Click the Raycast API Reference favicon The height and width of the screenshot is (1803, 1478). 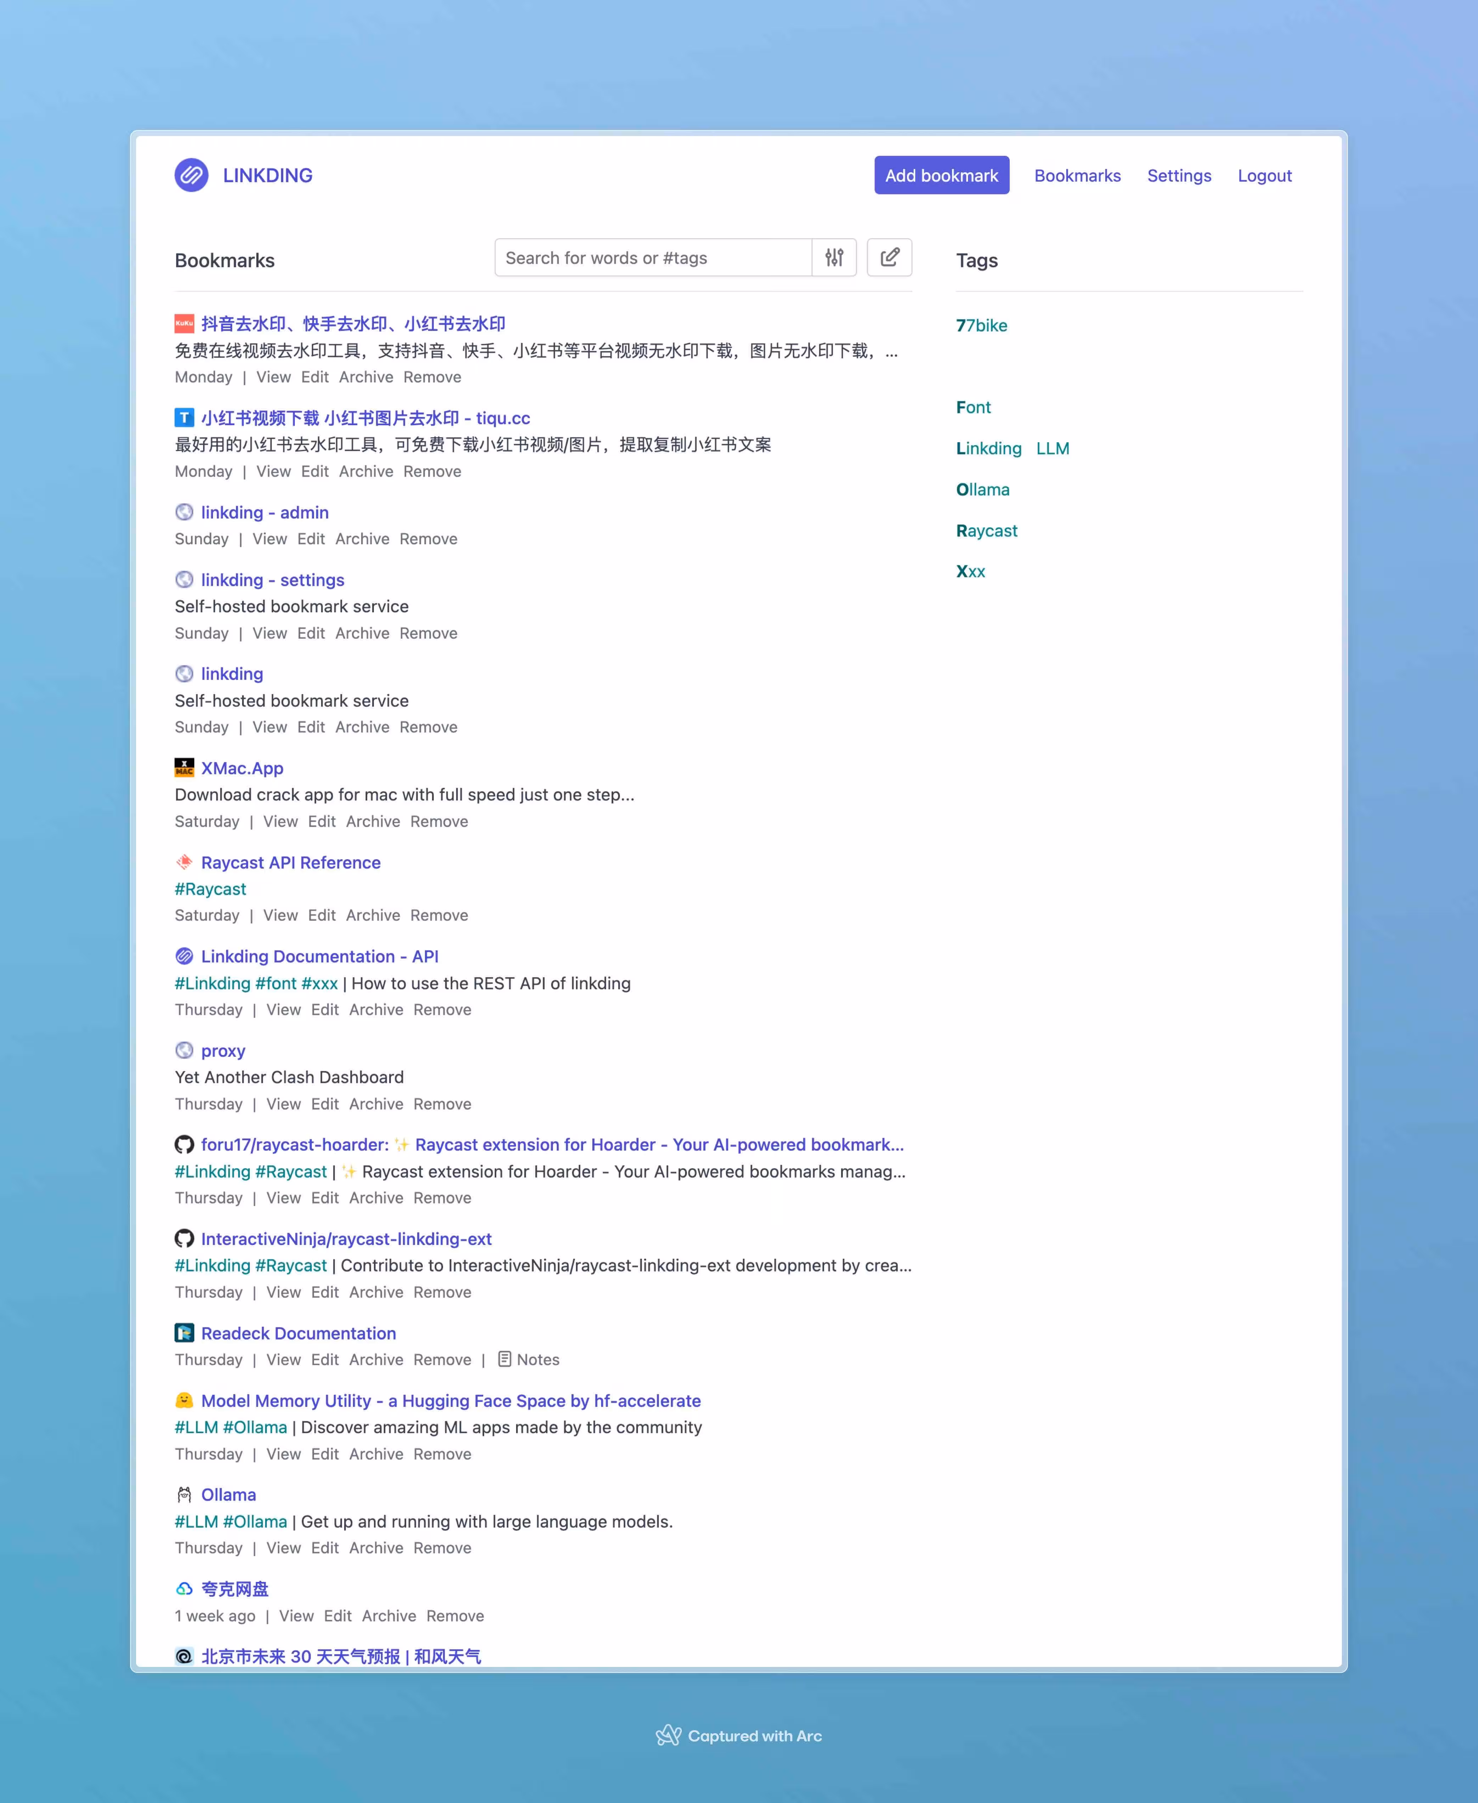(x=184, y=862)
